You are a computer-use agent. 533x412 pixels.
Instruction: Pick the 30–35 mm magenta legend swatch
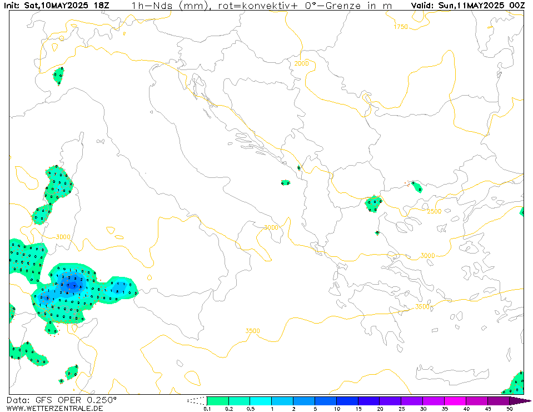(434, 401)
